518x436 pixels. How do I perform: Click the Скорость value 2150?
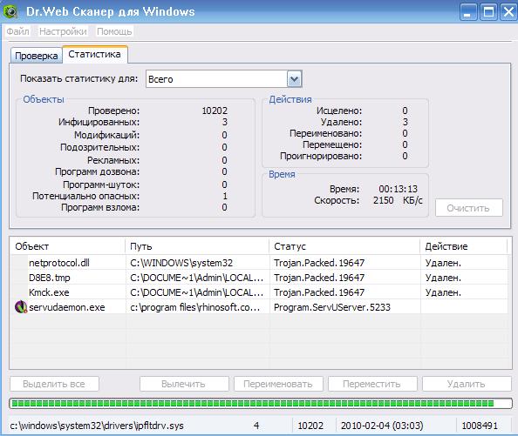pyautogui.click(x=383, y=200)
